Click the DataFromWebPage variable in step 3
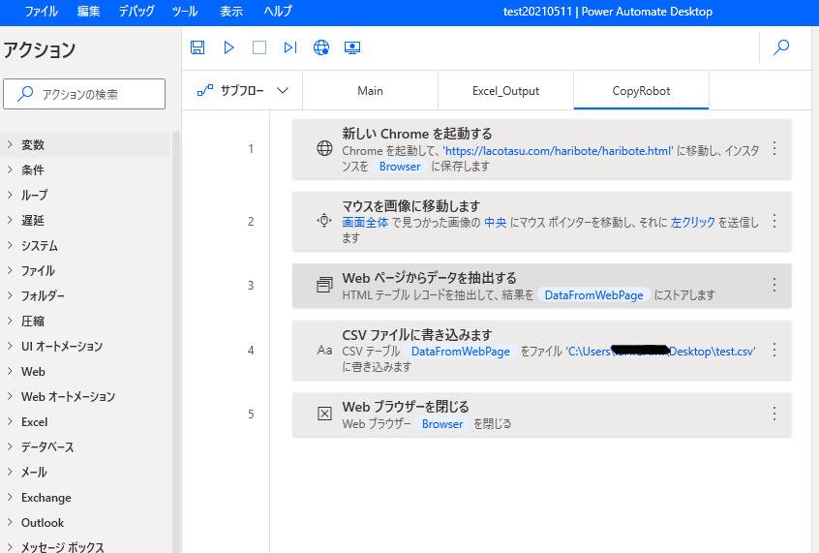 [x=593, y=295]
